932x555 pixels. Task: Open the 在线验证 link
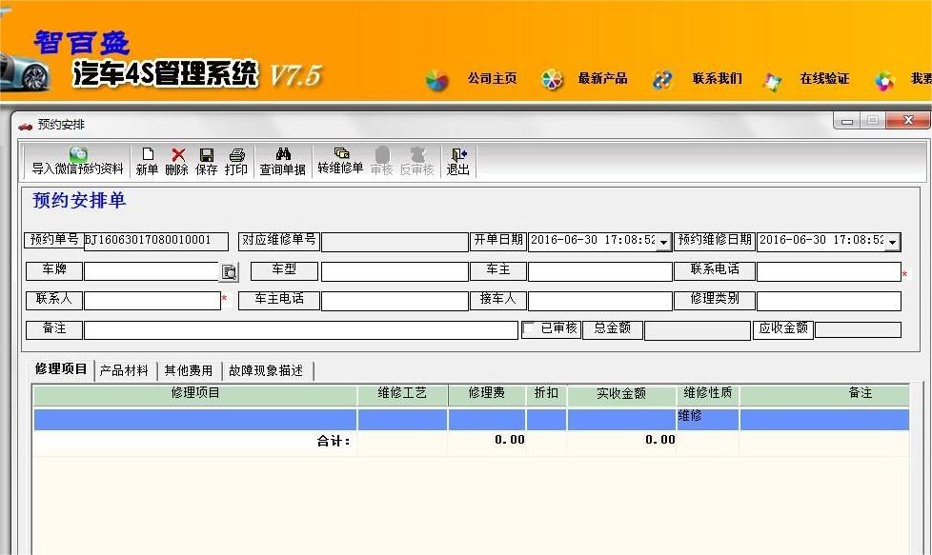(x=824, y=78)
